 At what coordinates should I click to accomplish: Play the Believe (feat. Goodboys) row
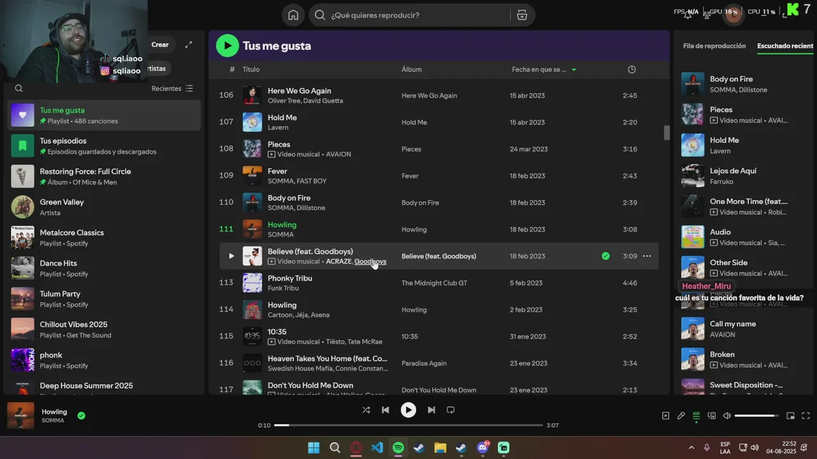pos(231,256)
